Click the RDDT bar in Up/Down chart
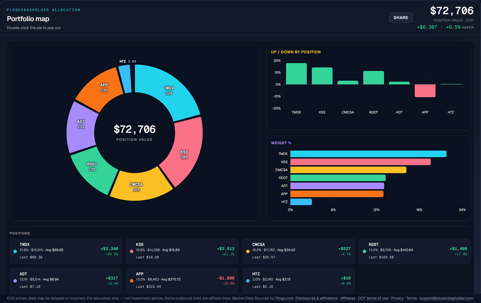 tap(373, 78)
